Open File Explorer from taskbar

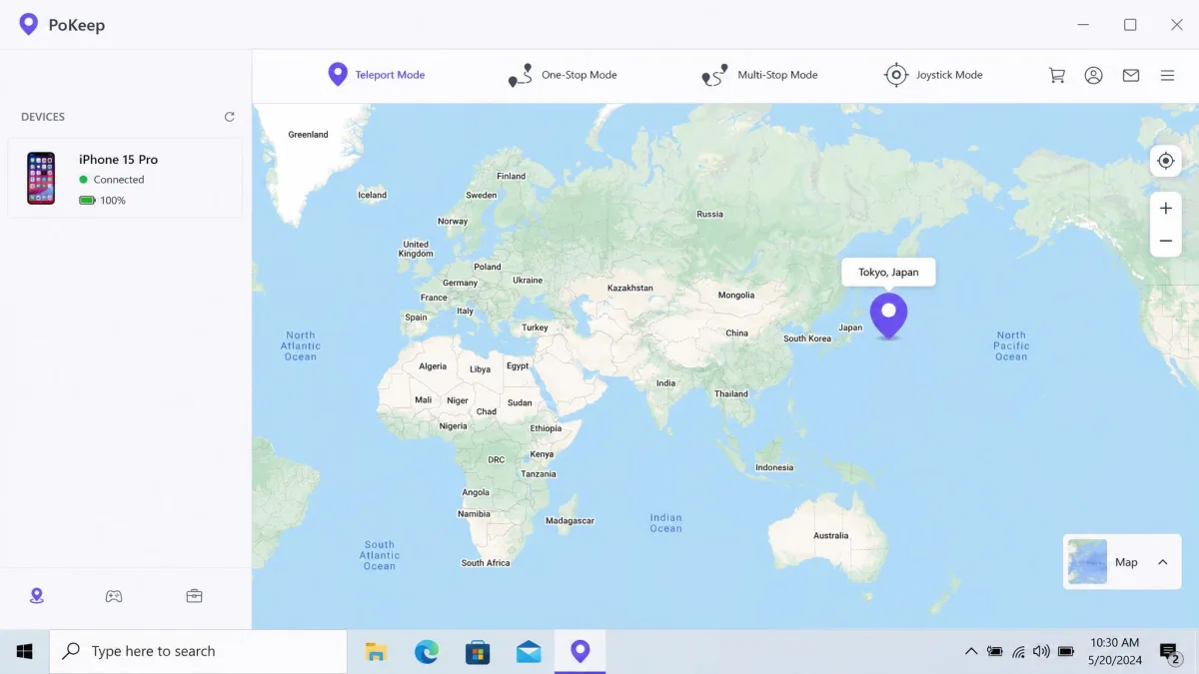click(376, 652)
